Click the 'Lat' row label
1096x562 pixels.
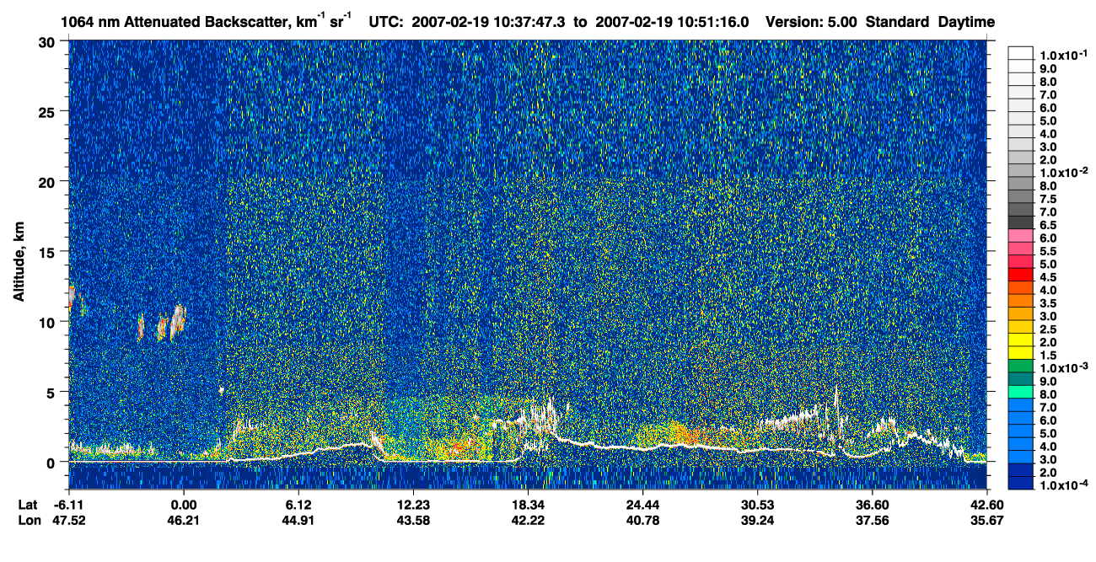coord(27,504)
